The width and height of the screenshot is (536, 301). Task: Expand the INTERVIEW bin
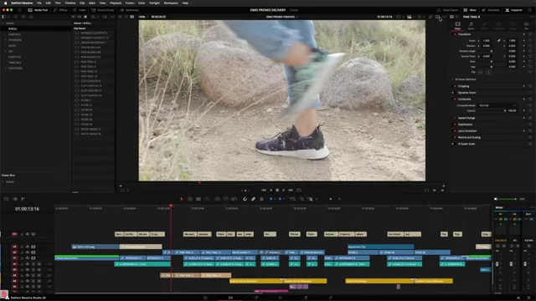pyautogui.click(x=6, y=40)
